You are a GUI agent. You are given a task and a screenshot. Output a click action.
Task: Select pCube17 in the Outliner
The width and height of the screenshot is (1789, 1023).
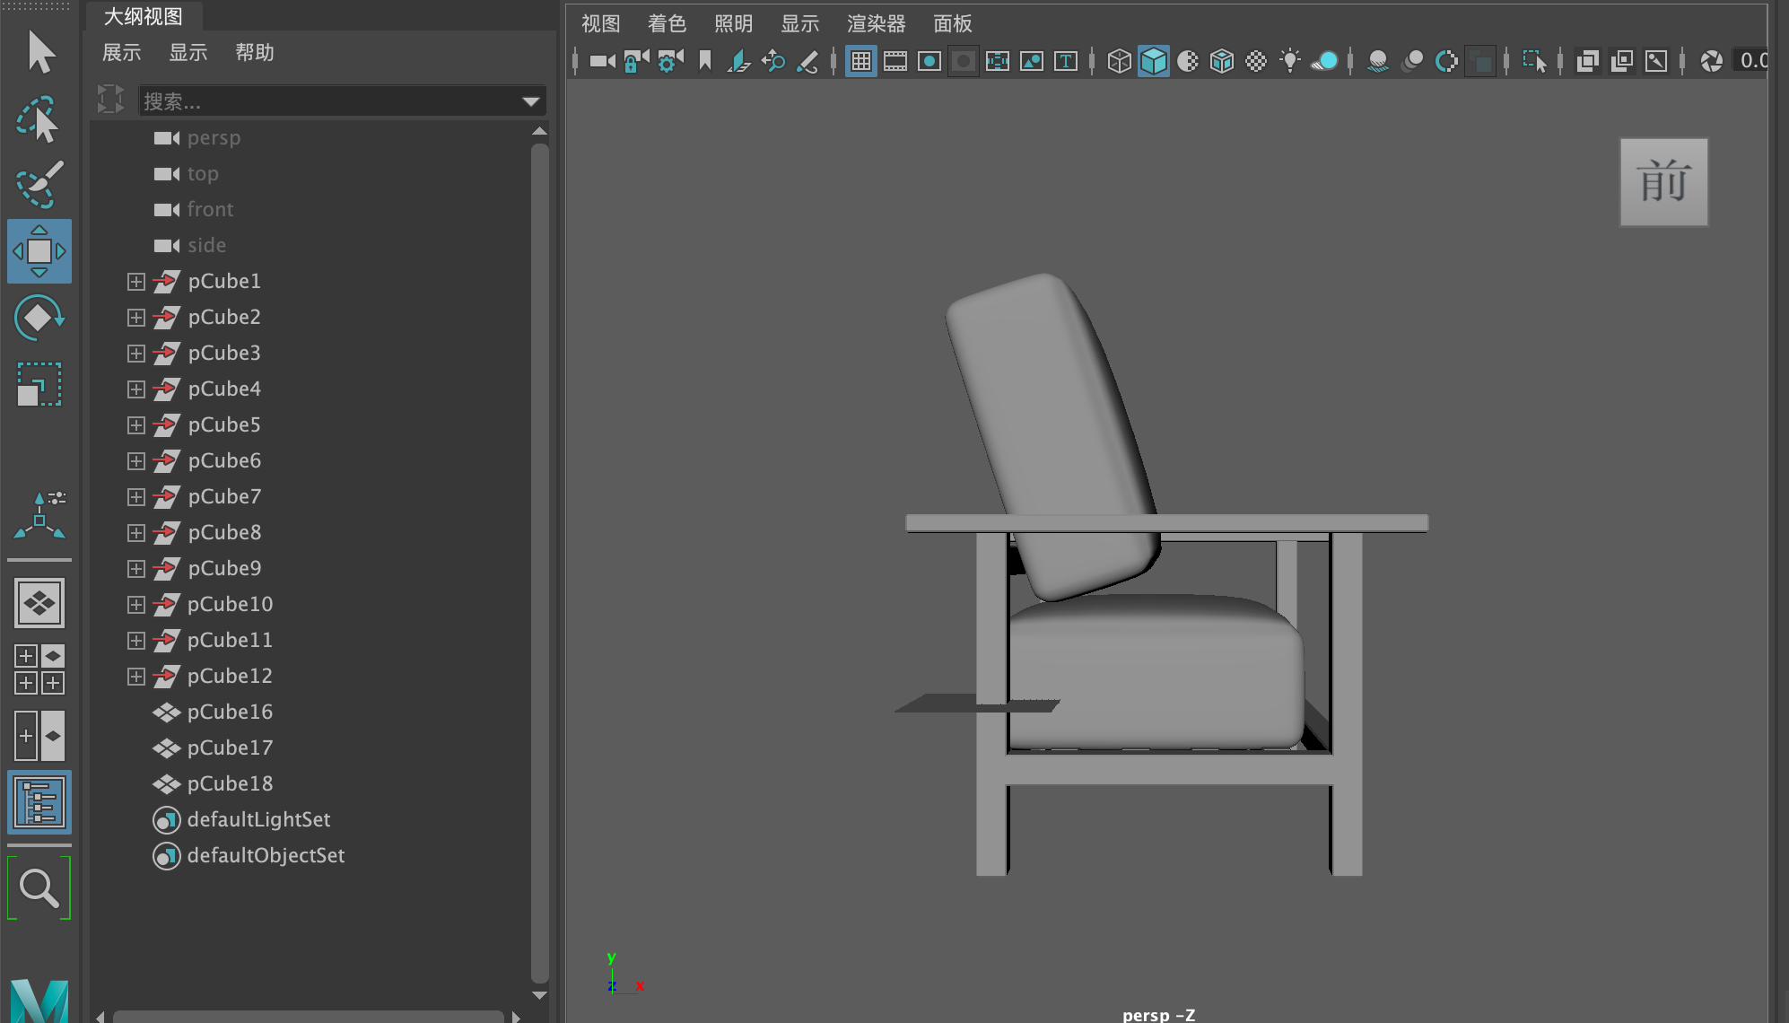[230, 748]
